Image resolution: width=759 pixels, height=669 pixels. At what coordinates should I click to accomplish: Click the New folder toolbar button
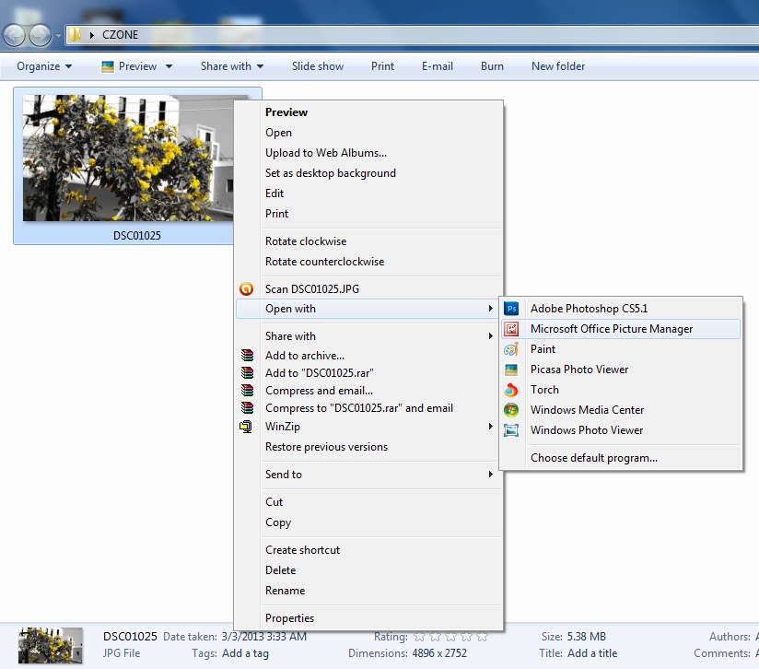558,66
